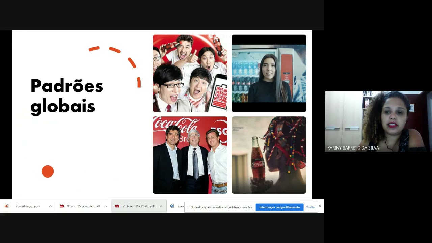This screenshot has height=243, width=432.
Task: Click the sharing bar drag handle icon
Action: pos(188,207)
